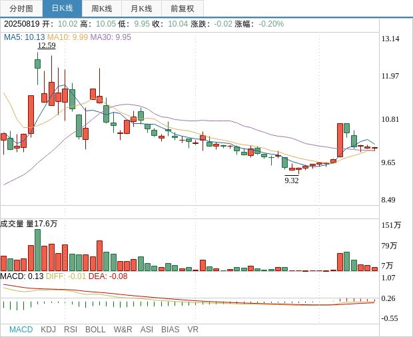Image resolution: width=413 pixels, height=337 pixels.
Task: Show the BOLL indicator
Action: tap(95, 330)
